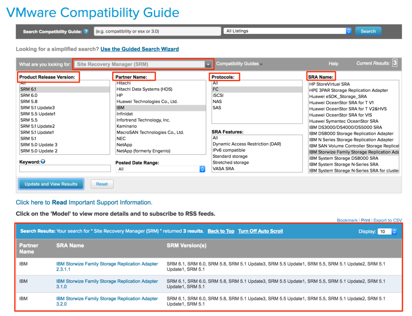Click the blue Search button
This screenshot has height=316, width=412.
(x=368, y=31)
